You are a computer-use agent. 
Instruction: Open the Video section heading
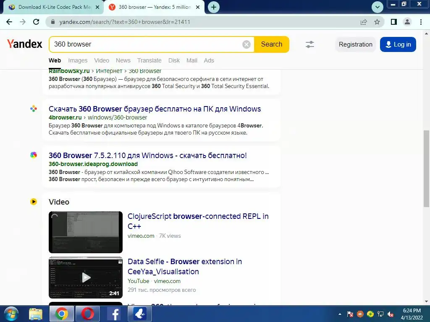pyautogui.click(x=59, y=202)
